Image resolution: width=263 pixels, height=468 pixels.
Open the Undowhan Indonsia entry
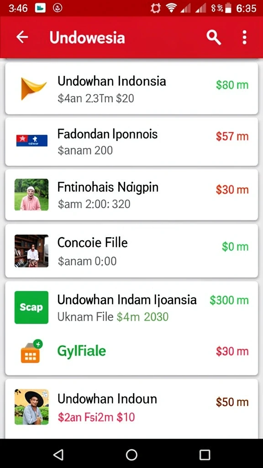131,88
